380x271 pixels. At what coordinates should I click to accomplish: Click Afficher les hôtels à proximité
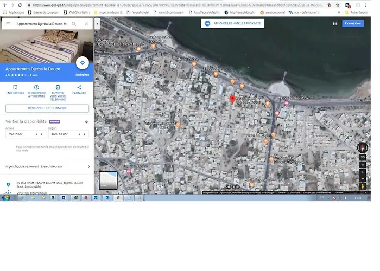pos(233,23)
